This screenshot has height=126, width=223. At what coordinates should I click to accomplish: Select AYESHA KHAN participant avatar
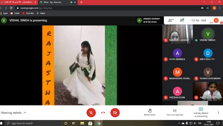point(177,91)
